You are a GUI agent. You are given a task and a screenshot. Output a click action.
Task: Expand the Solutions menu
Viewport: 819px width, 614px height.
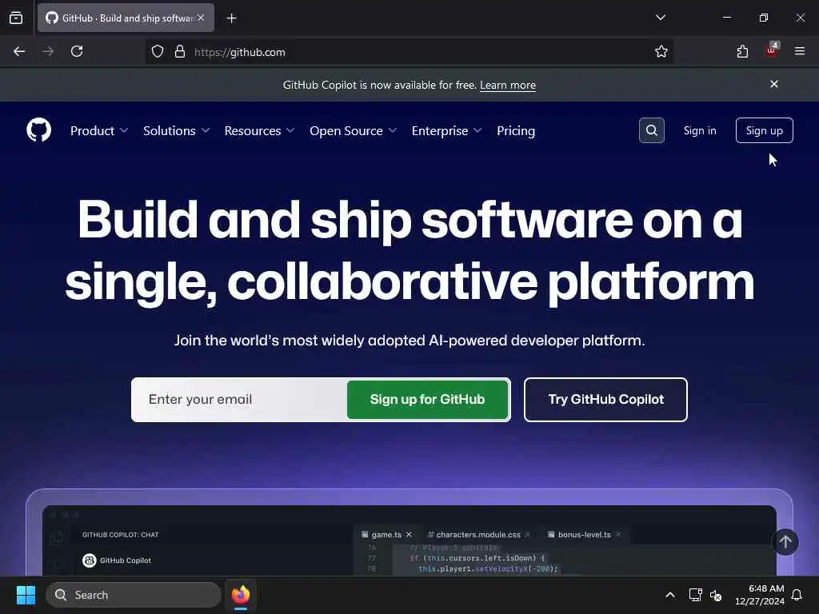[x=177, y=130]
